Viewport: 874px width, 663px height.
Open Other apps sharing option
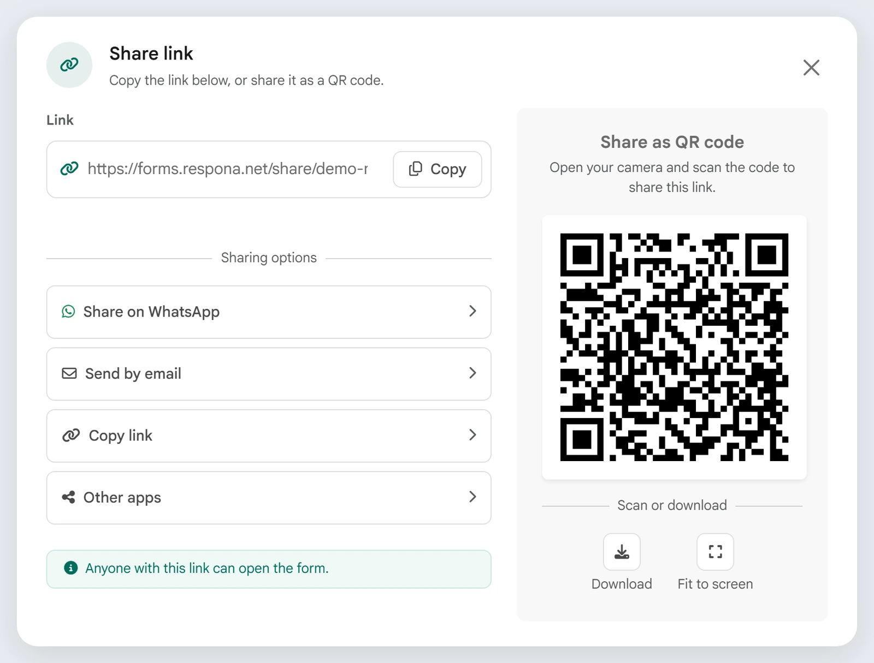(x=269, y=498)
